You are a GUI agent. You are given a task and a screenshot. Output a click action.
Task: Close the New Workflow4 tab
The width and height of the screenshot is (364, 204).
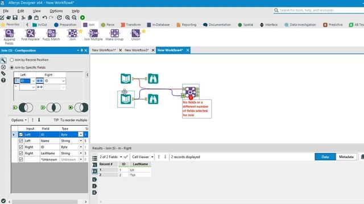[x=188, y=50]
